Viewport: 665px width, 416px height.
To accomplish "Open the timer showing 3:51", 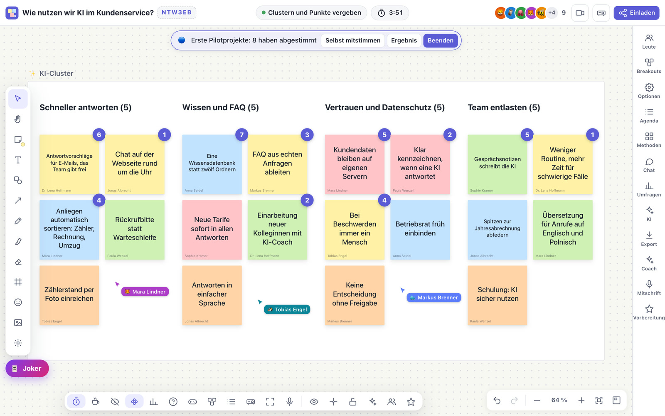I will [390, 13].
